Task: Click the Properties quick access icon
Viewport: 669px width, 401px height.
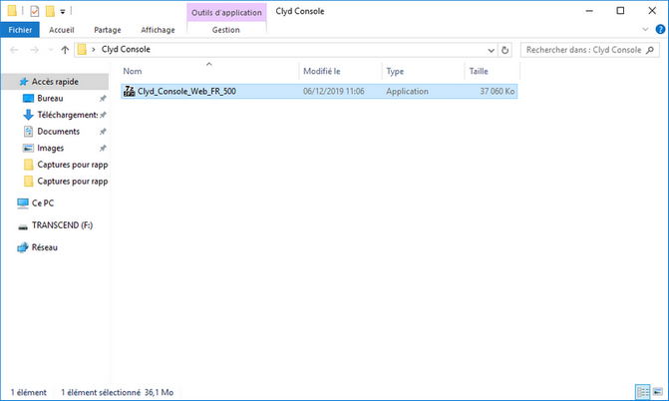Action: tap(35, 11)
